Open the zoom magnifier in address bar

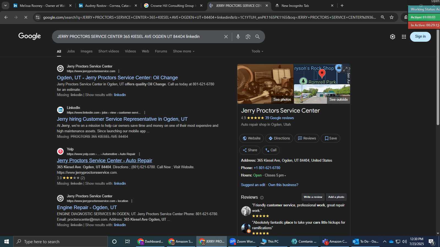coord(383,17)
